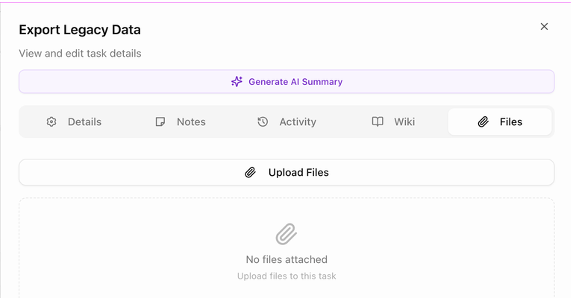Switch to the Details tab
Screen dimensions: 573x298
(74, 122)
